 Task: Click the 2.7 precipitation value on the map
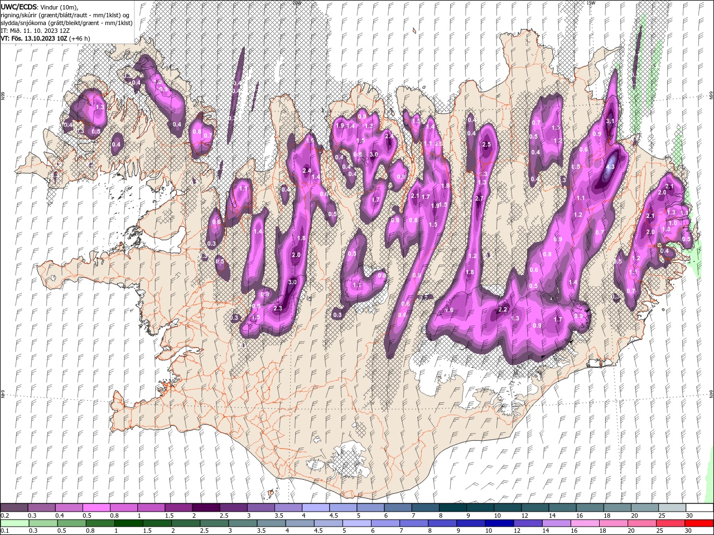[x=479, y=198]
